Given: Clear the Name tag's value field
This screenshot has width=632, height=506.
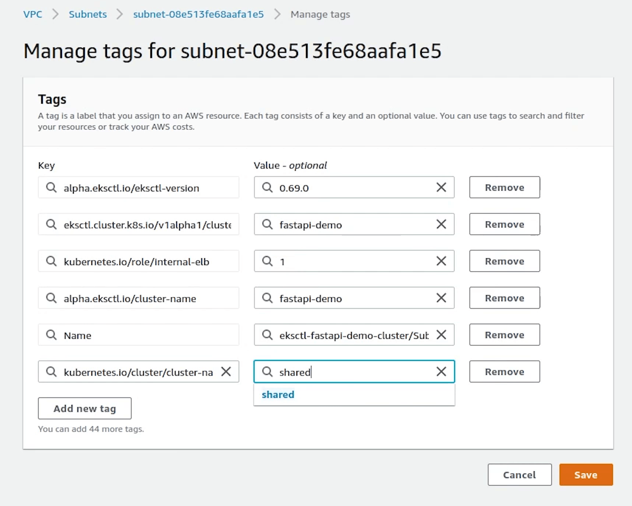Looking at the screenshot, I should (x=441, y=335).
